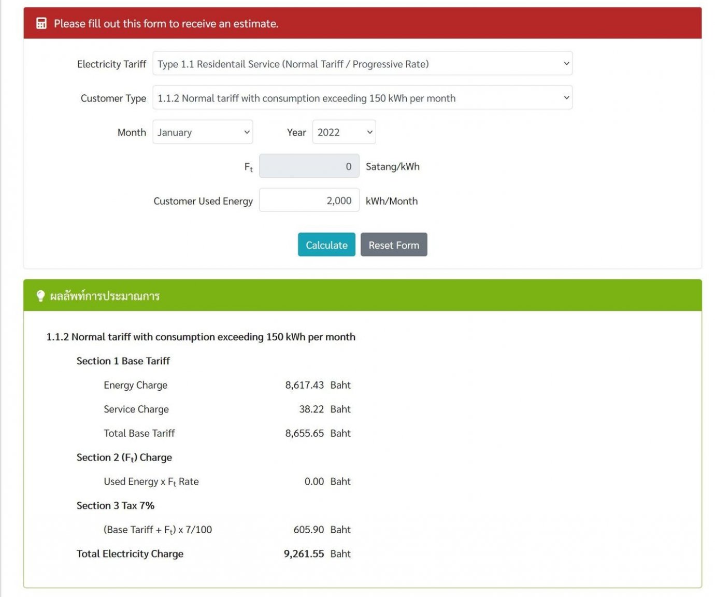The width and height of the screenshot is (715, 597).
Task: Focus the Customer Used Energy input field
Action: (x=309, y=201)
